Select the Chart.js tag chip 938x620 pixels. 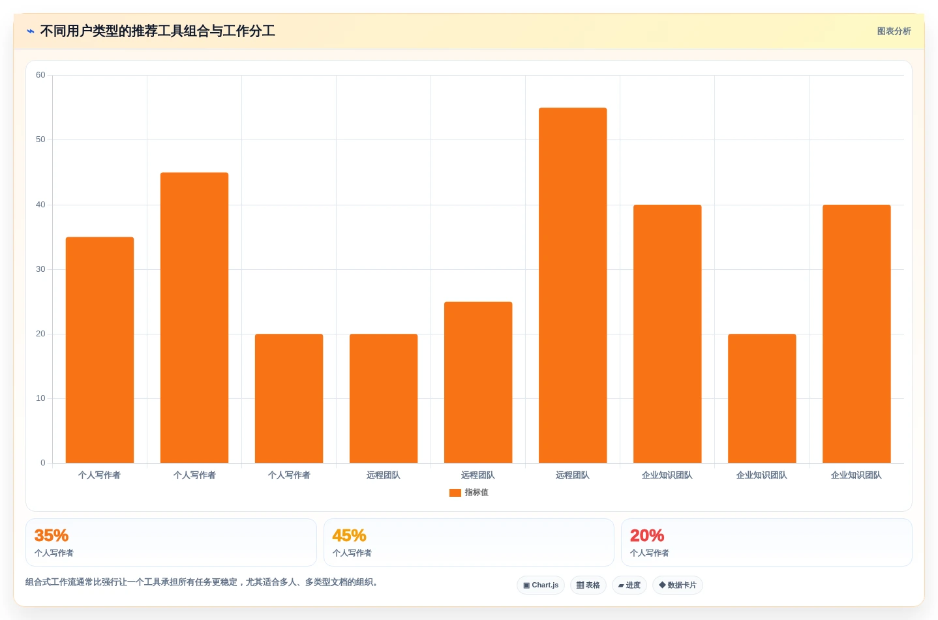(x=541, y=585)
